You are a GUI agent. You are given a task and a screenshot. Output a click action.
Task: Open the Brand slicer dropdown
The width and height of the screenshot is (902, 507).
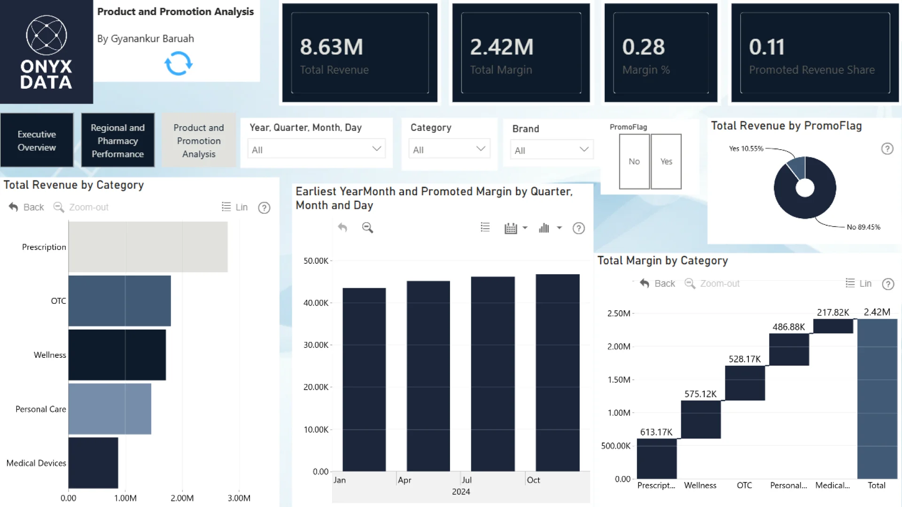[x=552, y=150]
